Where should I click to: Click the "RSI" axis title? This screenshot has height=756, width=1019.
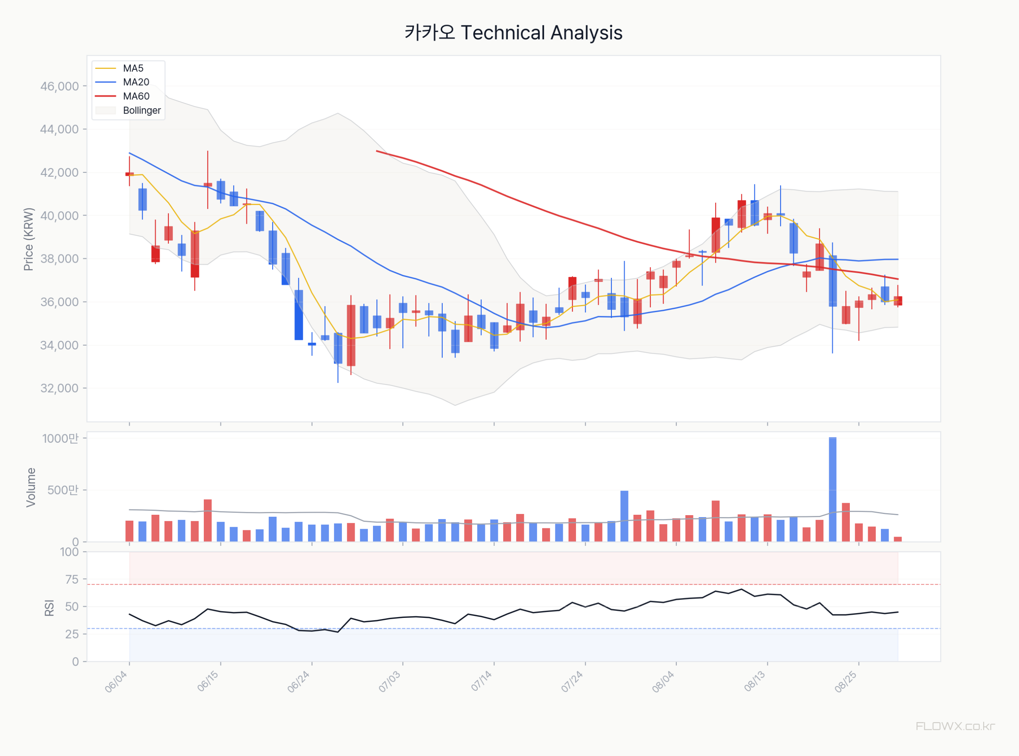coord(49,608)
